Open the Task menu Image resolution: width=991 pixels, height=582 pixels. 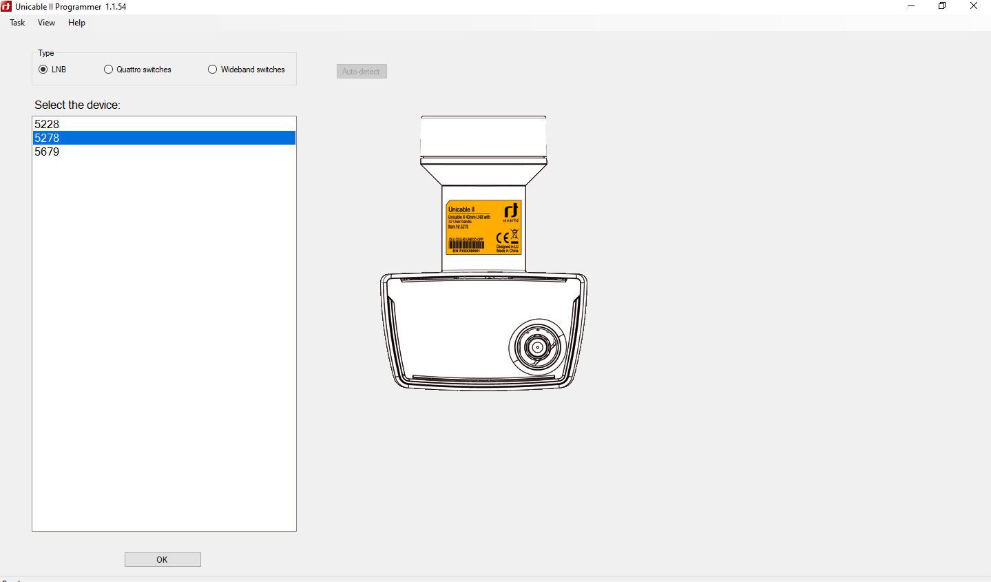pos(17,23)
